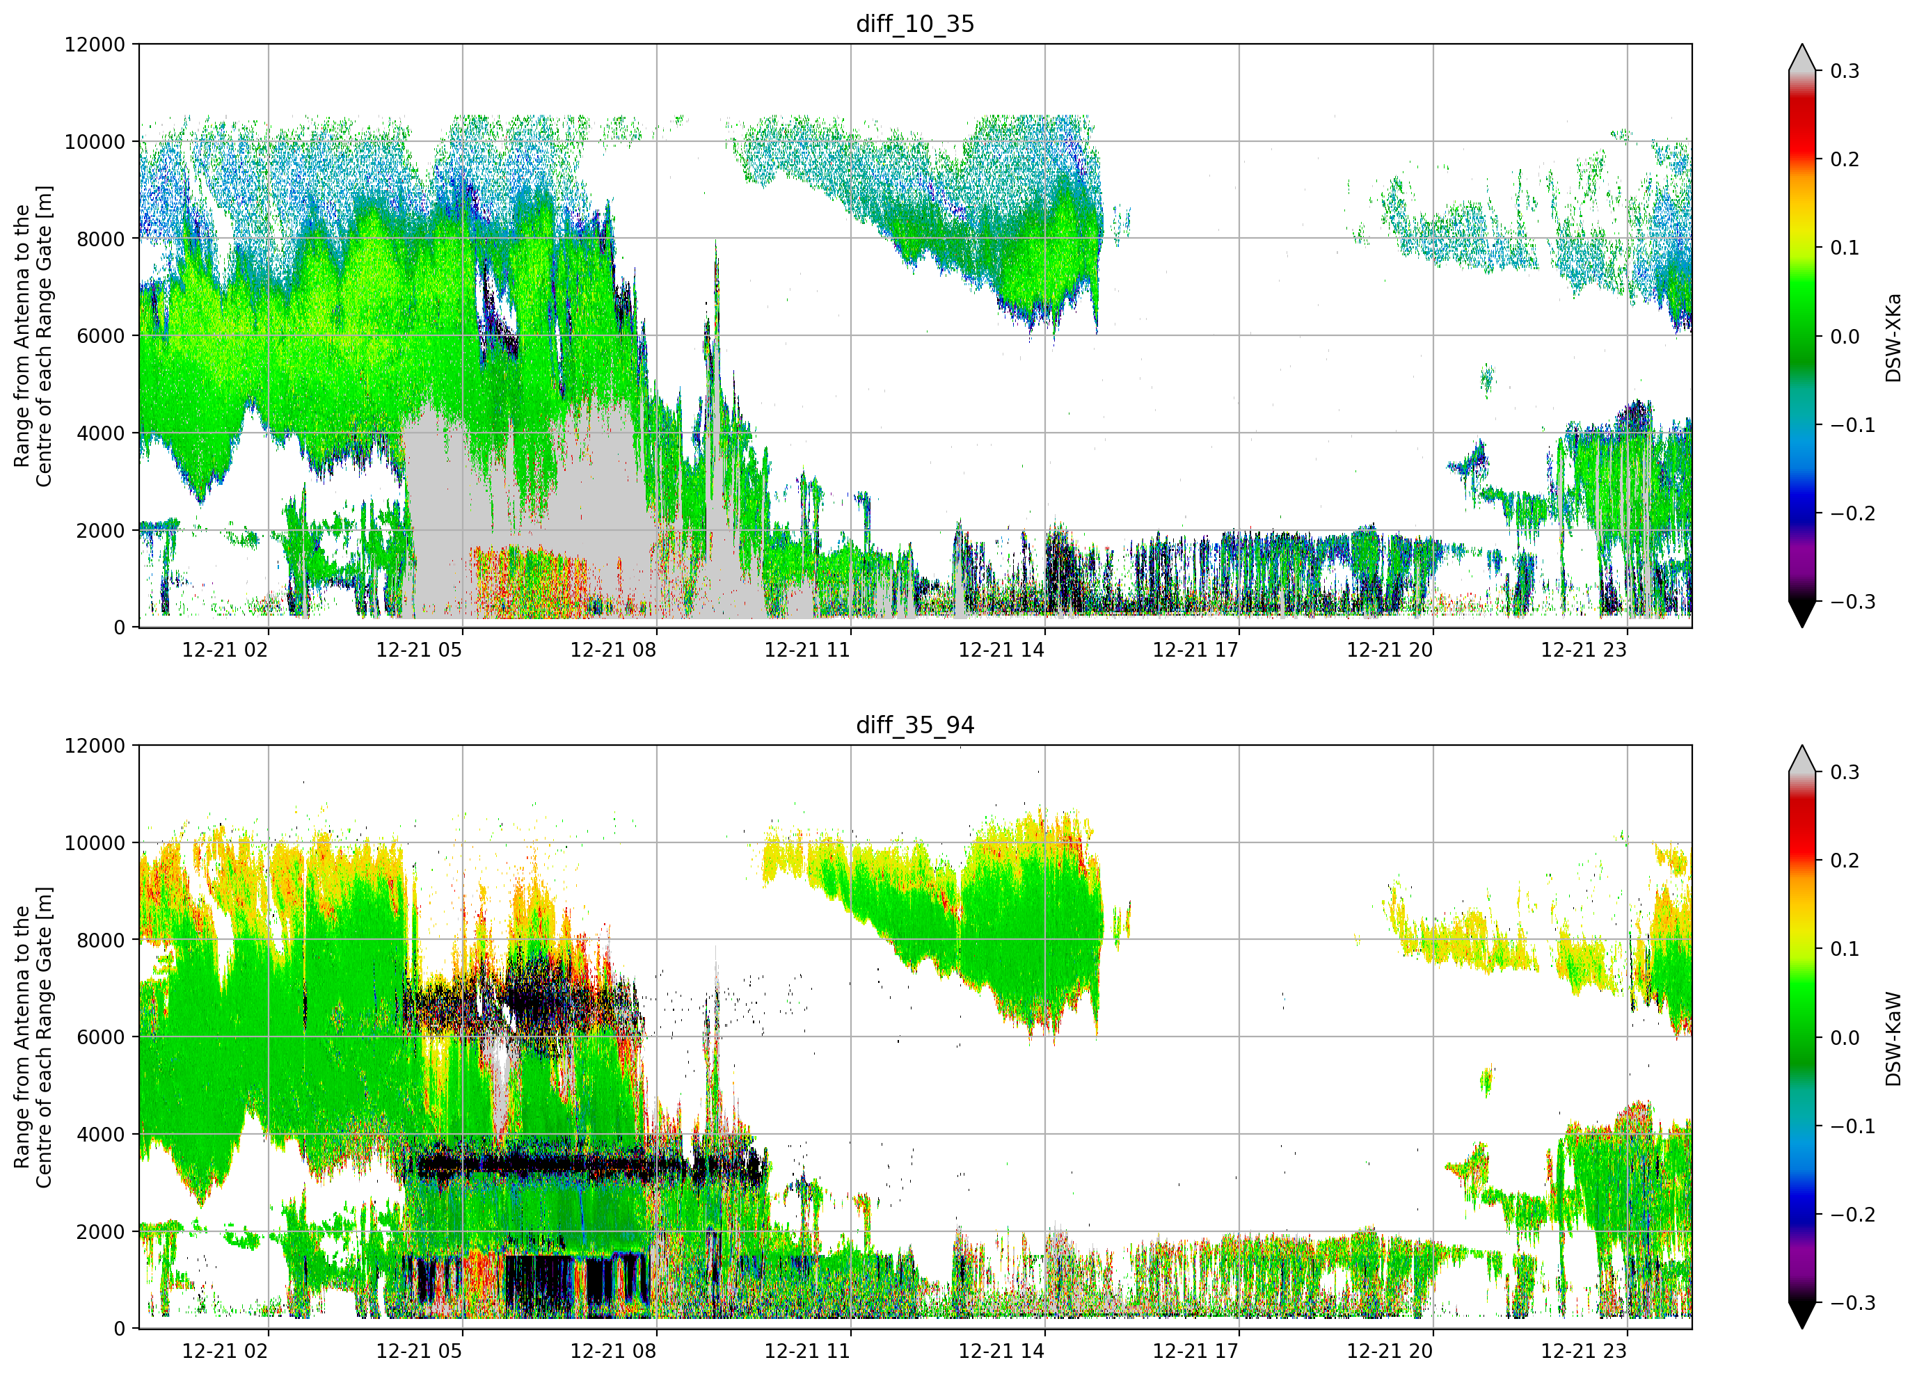This screenshot has width=1917, height=1376.
Task: Click the '12-21 02' x-tick under the diff_35_94 plot
Action: click(225, 1352)
